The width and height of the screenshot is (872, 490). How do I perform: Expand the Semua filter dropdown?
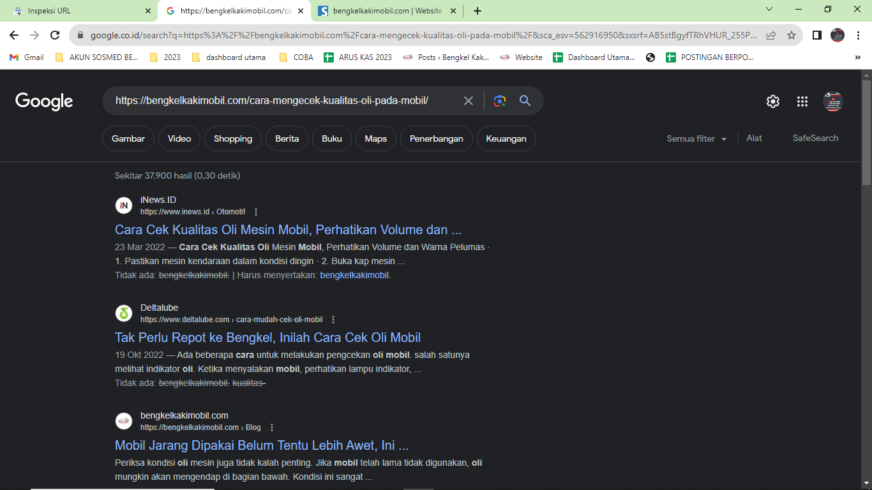coord(696,138)
